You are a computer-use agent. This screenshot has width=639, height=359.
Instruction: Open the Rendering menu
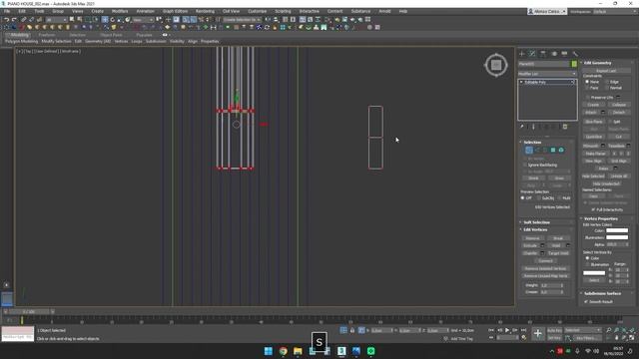[205, 11]
